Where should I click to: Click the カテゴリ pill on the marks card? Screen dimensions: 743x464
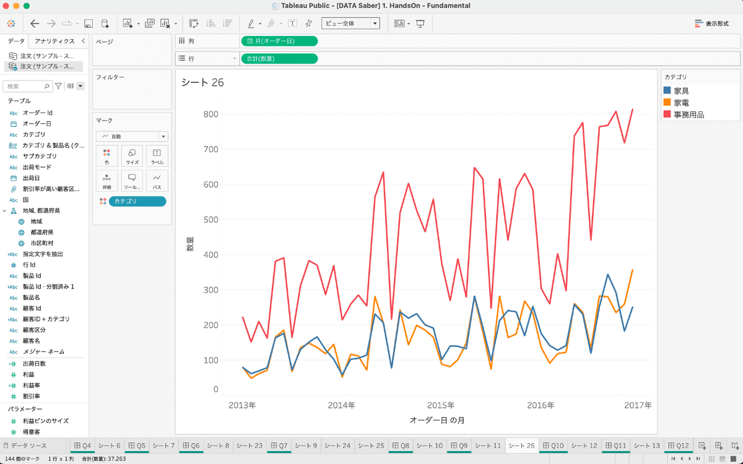[x=137, y=201]
